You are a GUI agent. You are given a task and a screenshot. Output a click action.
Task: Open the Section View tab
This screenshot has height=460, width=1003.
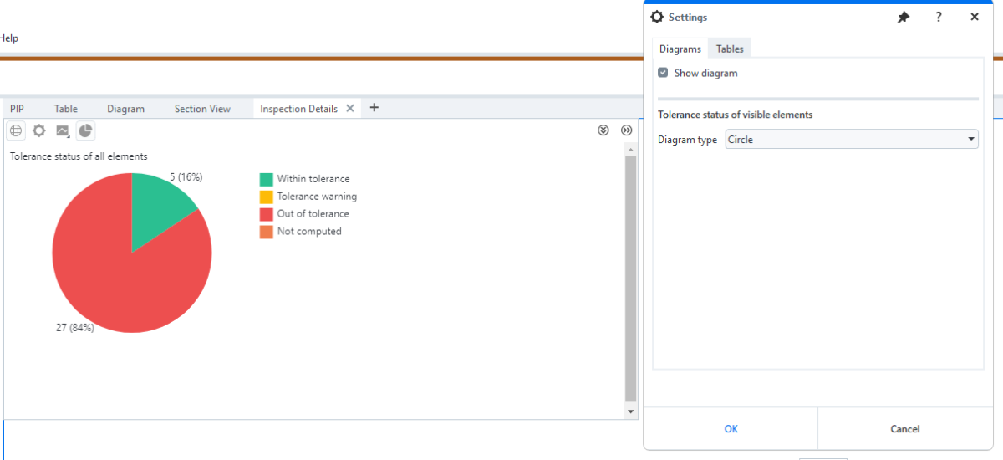(202, 109)
